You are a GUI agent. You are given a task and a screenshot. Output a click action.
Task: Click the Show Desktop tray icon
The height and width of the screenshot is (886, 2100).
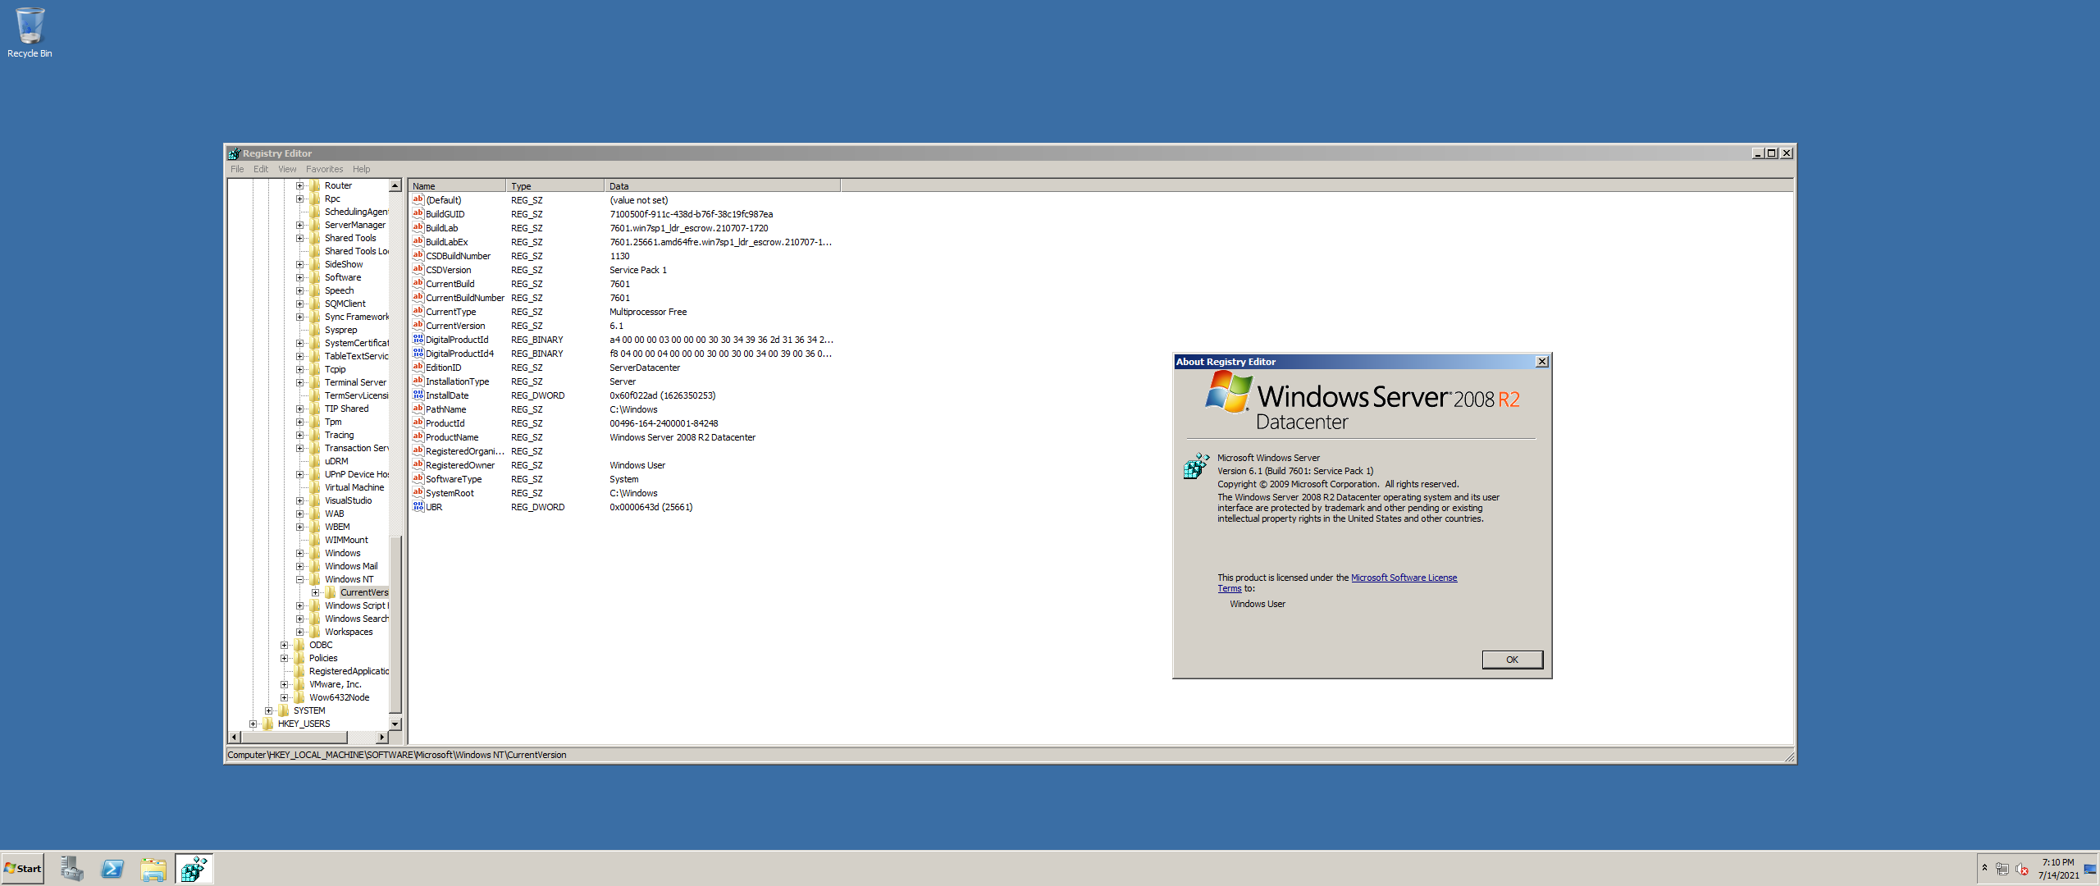(x=2089, y=869)
